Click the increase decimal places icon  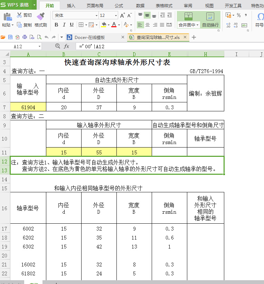point(228,25)
